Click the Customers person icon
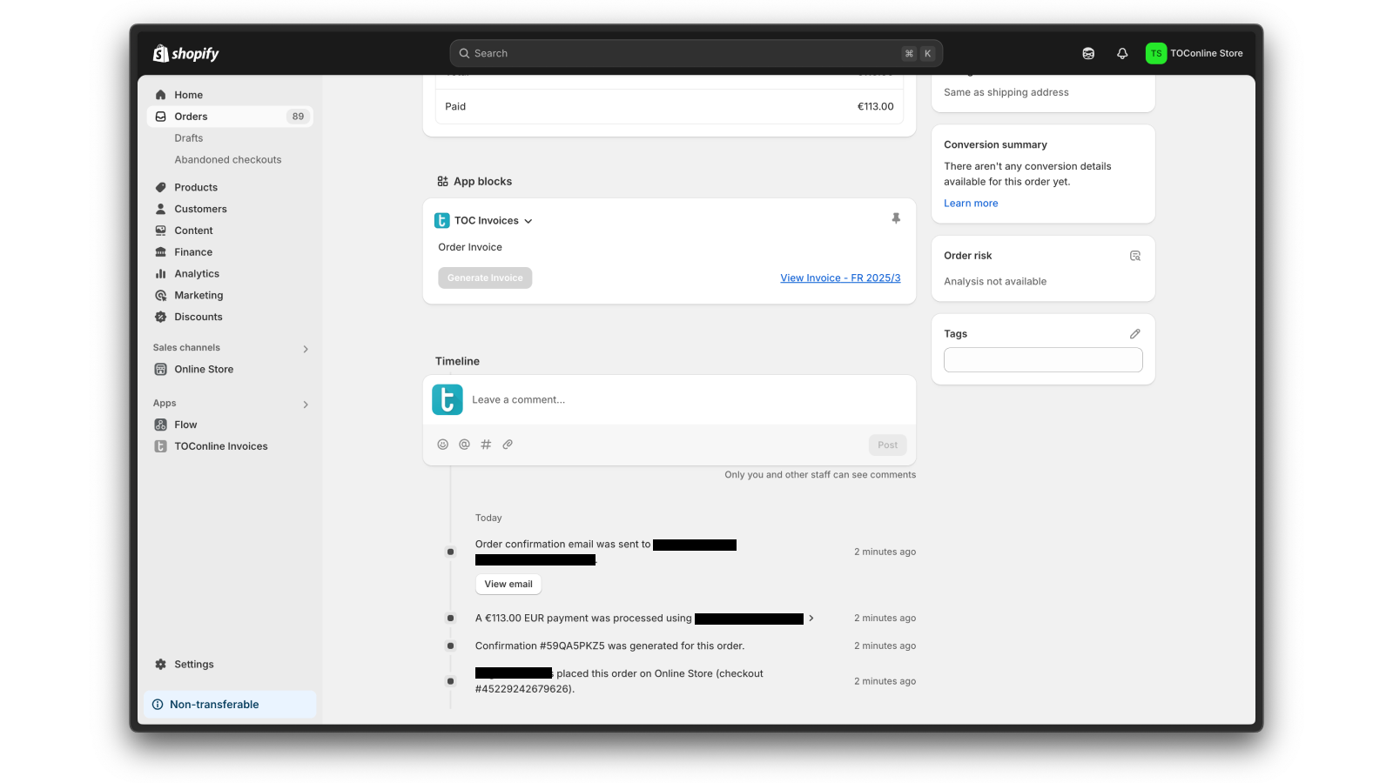This screenshot has width=1393, height=783. (x=160, y=209)
